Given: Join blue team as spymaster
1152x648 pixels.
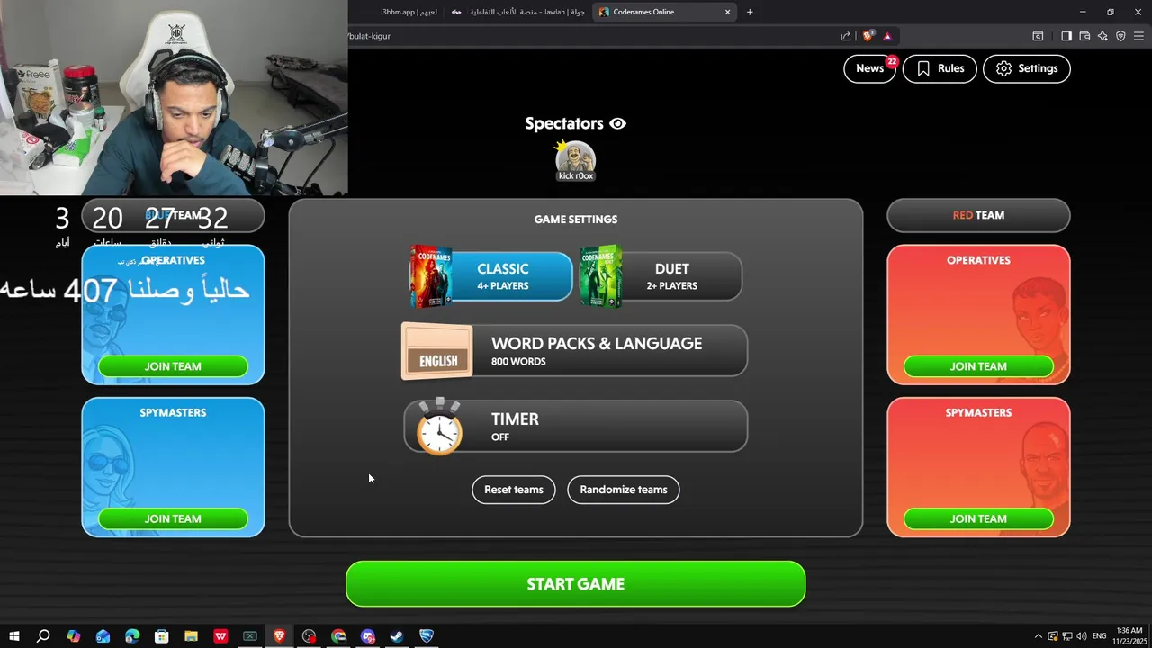Looking at the screenshot, I should point(173,518).
